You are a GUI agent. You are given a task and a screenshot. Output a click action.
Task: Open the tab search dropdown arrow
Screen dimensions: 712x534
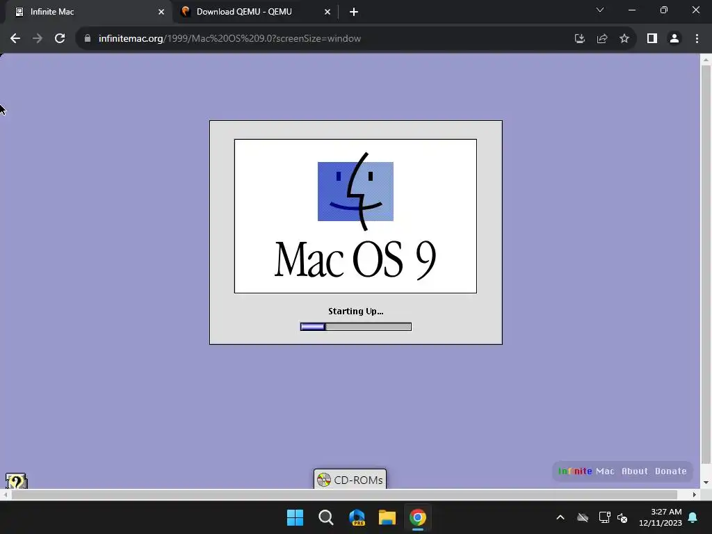click(x=600, y=10)
